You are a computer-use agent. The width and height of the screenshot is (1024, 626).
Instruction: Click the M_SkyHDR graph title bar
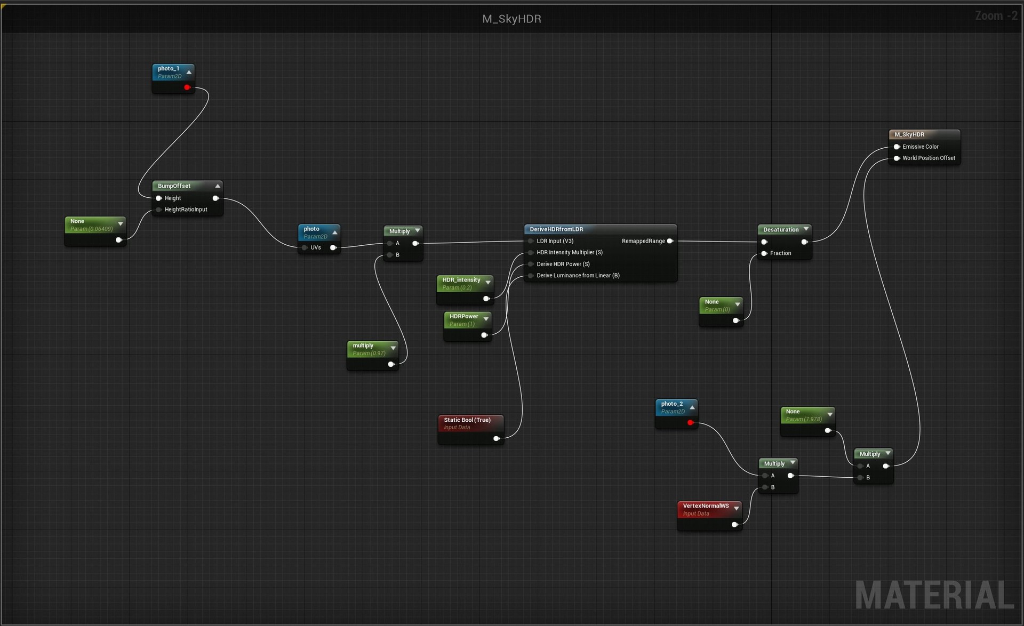coord(511,19)
